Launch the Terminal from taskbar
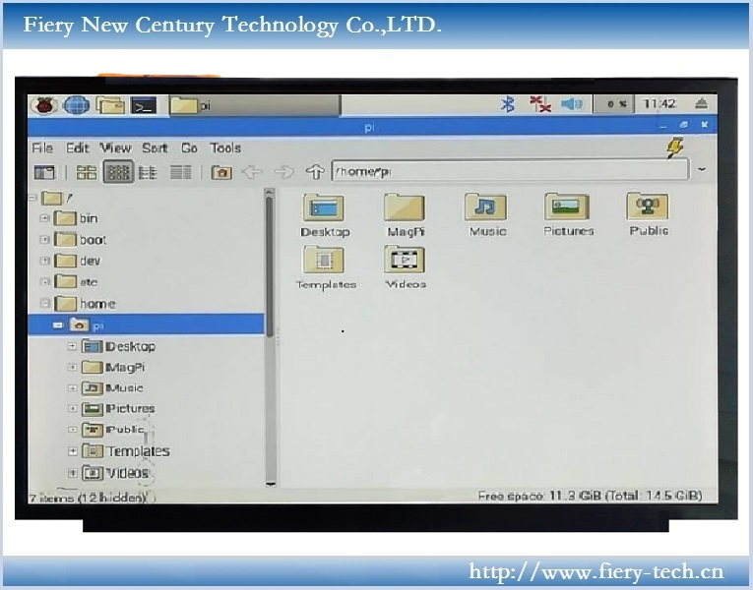Image resolution: width=753 pixels, height=590 pixels. click(144, 105)
